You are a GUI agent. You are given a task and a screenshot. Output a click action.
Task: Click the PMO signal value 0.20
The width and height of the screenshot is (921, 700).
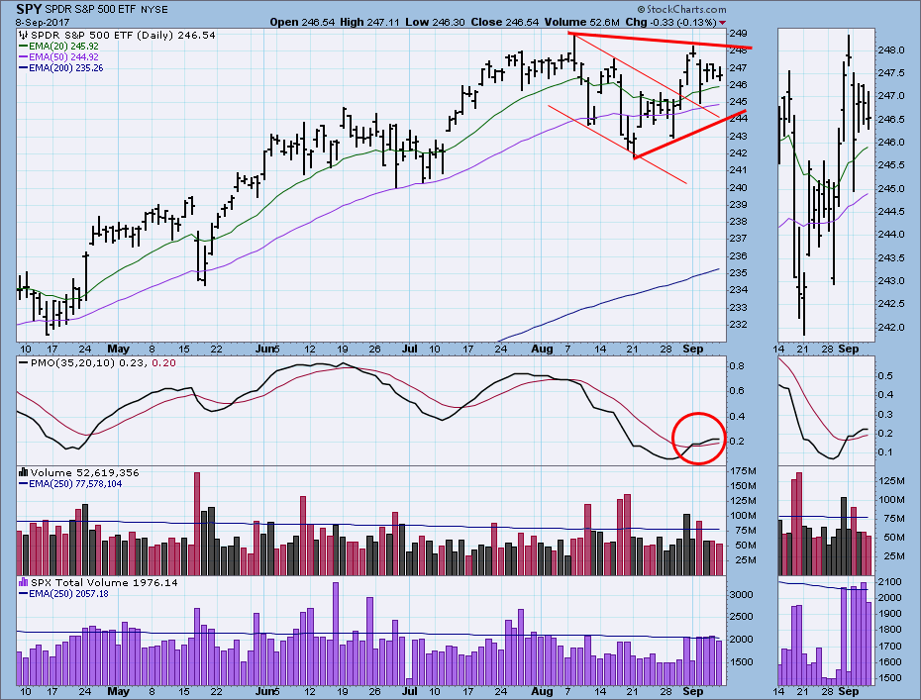163,363
